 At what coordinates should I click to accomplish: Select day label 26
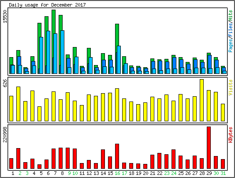click(188, 173)
